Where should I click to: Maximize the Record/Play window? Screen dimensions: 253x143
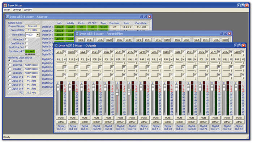[x=226, y=34]
